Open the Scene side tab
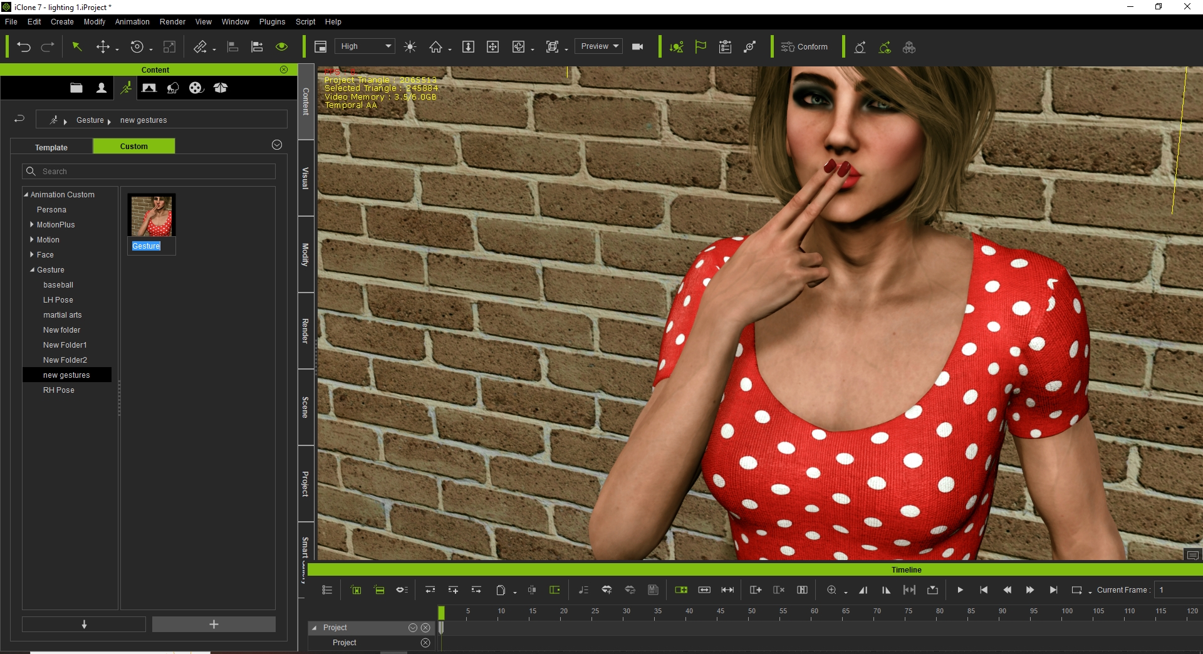Screen dimensions: 1203x654 306,408
